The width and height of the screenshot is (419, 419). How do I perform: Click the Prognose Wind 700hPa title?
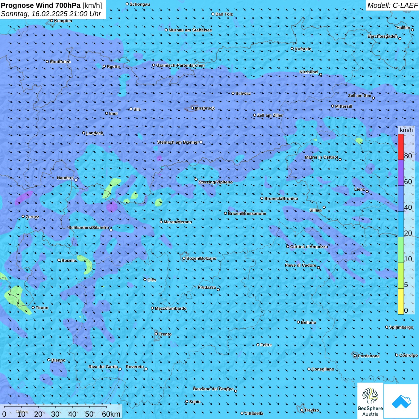41,5
